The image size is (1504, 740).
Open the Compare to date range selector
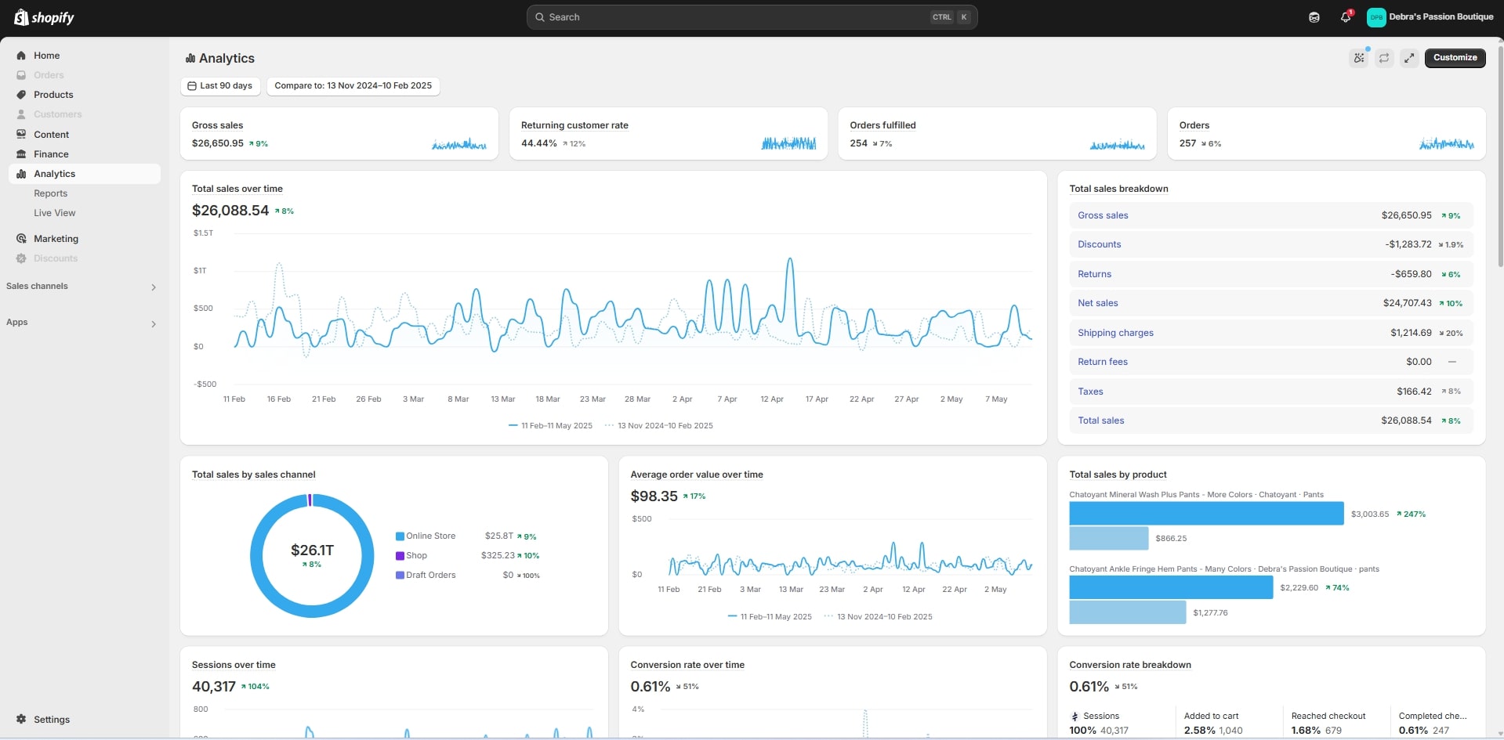pos(353,86)
